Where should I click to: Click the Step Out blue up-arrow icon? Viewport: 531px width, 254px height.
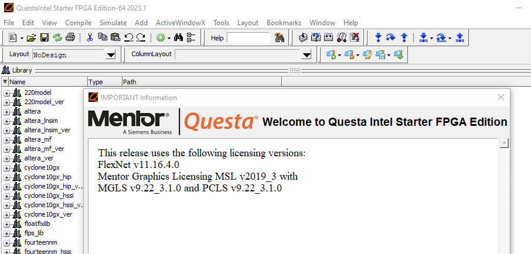tap(404, 37)
